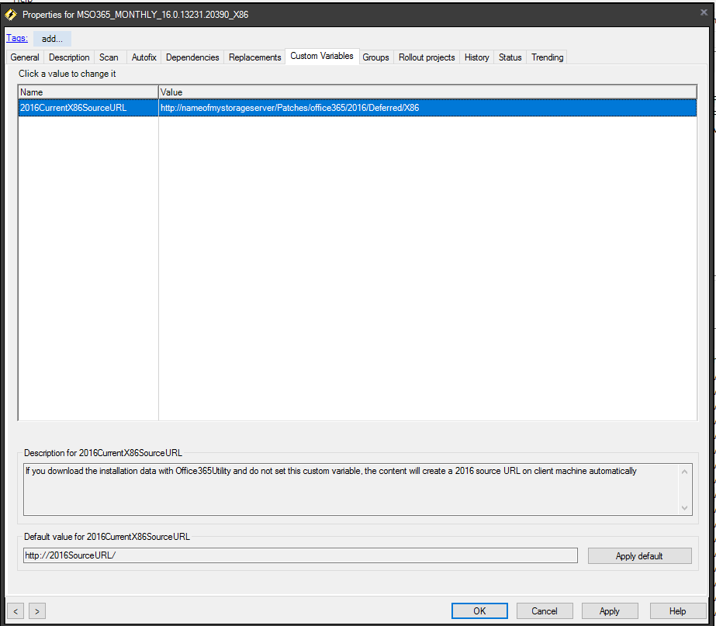Viewport: 716px width, 626px height.
Task: Open the Tags link
Action: click(x=16, y=38)
